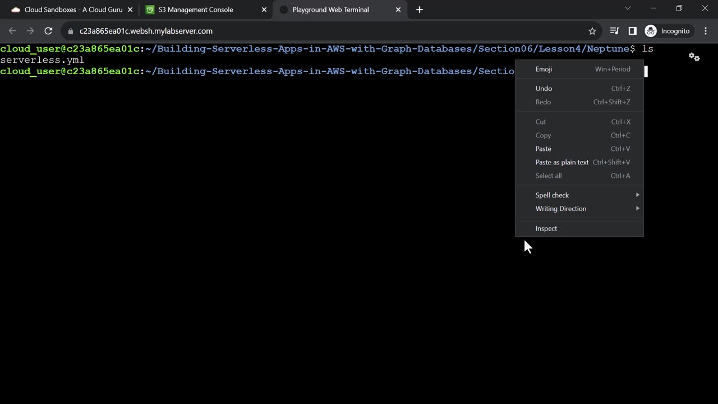Choose Redo in context menu
The height and width of the screenshot is (404, 718).
click(579, 102)
